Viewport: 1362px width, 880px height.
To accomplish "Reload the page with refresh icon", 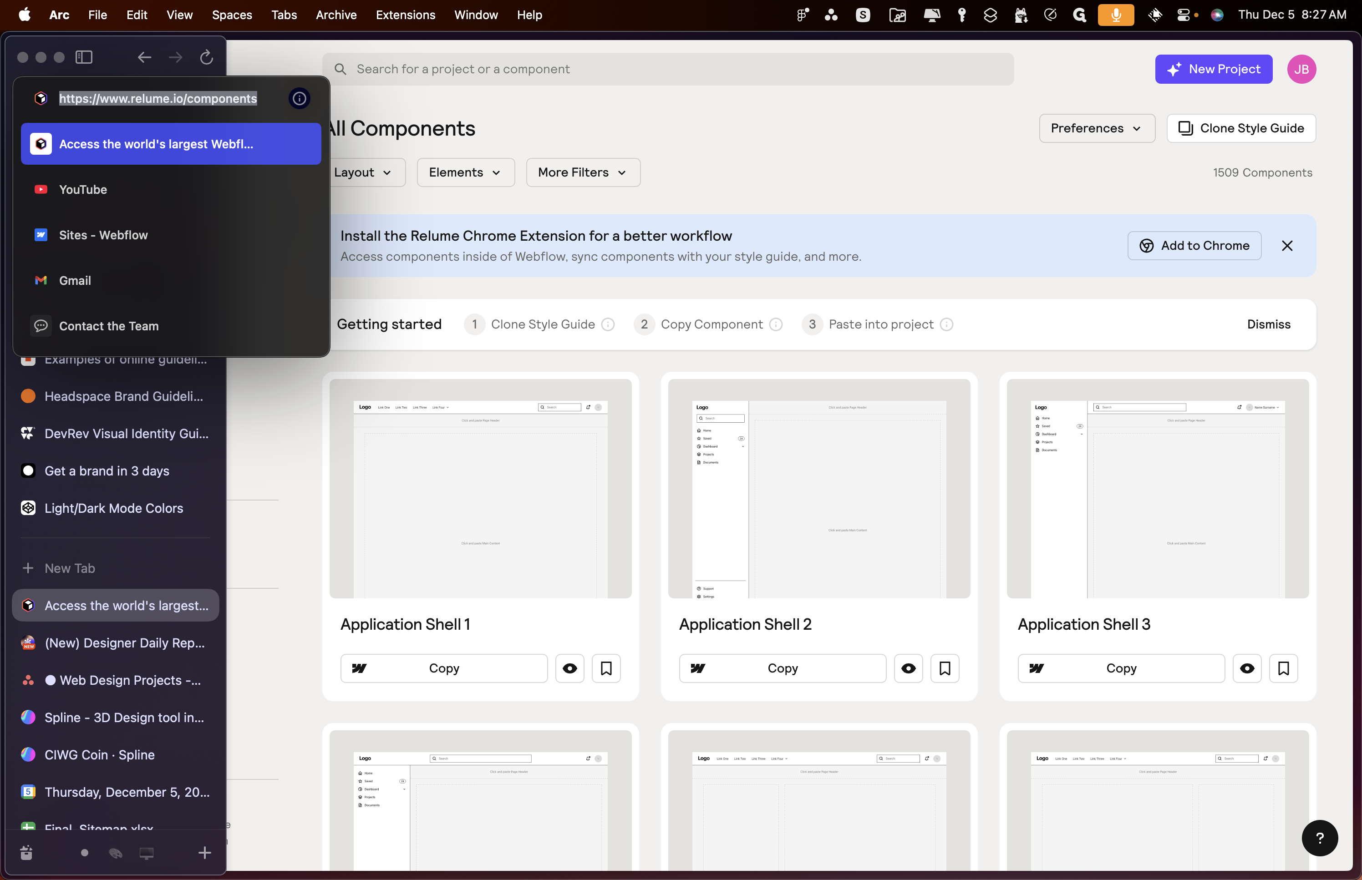I will pyautogui.click(x=206, y=57).
